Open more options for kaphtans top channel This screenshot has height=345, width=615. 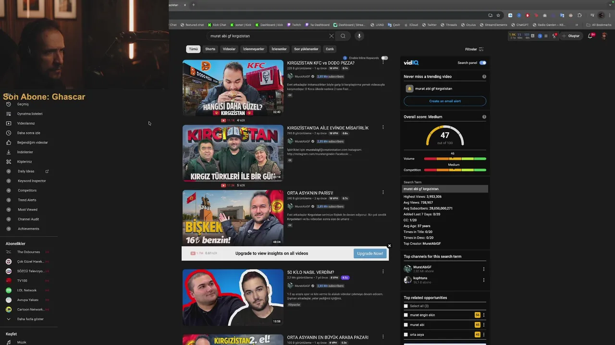tap(484, 280)
